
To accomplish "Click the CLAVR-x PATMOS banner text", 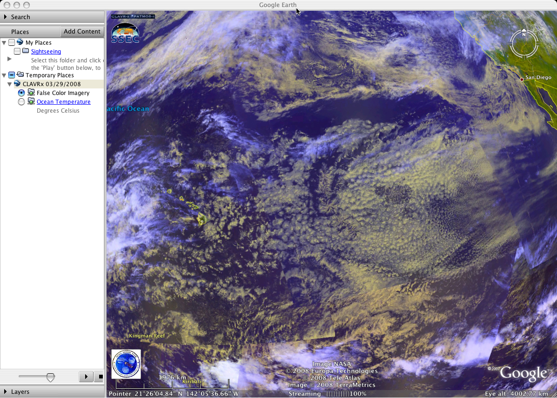I will [x=133, y=16].
